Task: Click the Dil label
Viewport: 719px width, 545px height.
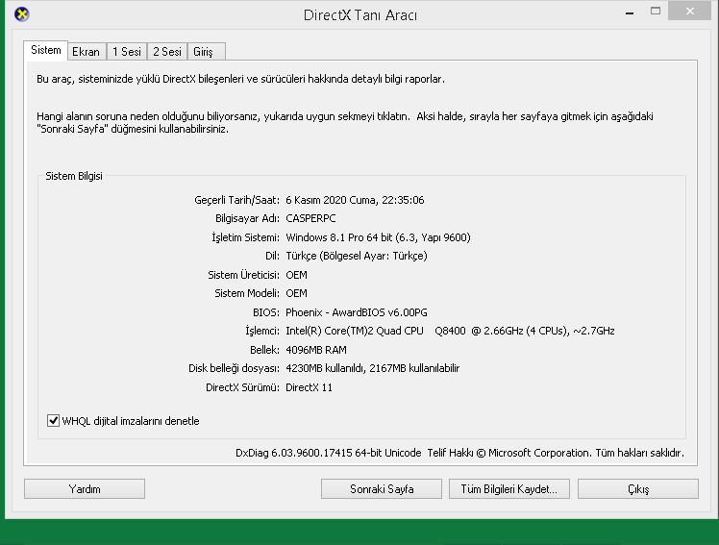Action: point(272,256)
